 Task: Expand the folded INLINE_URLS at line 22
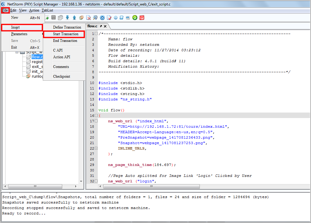click(x=96, y=148)
